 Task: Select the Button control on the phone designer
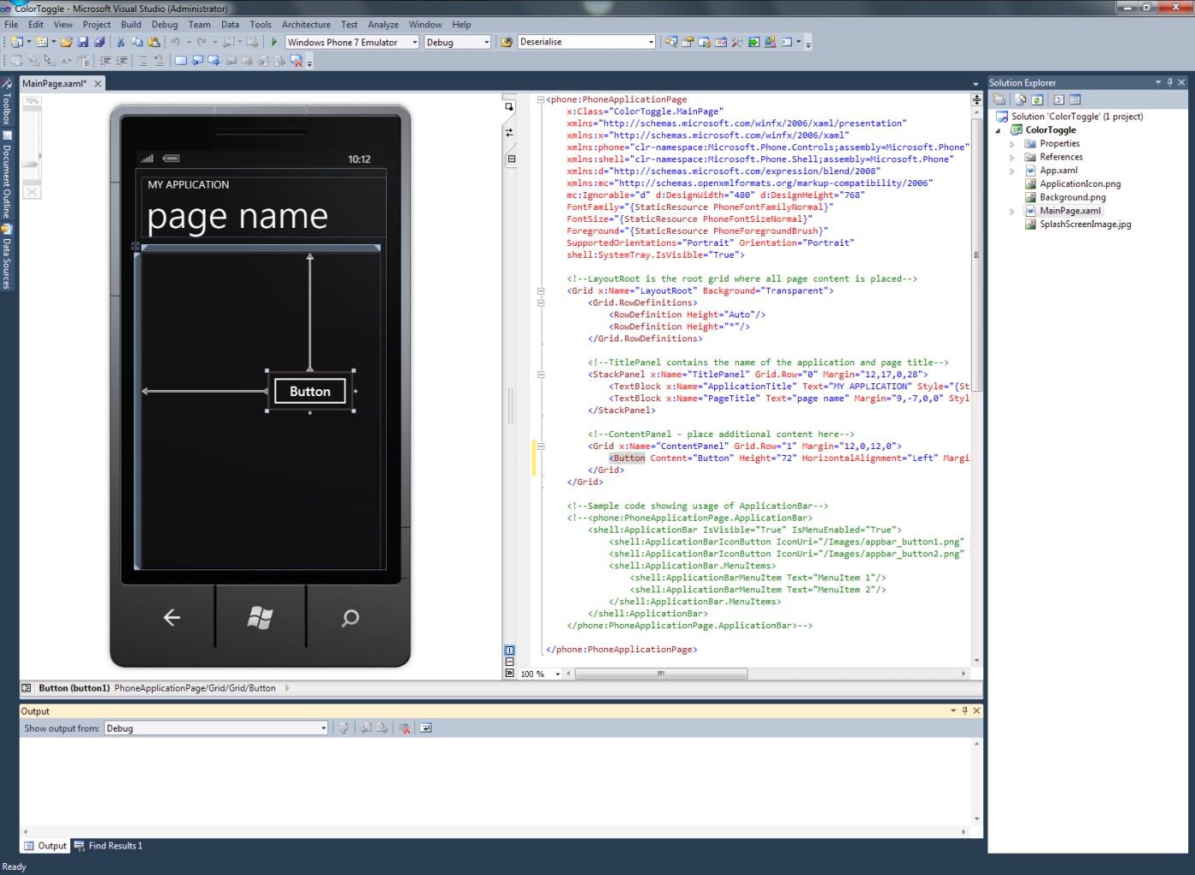point(310,391)
